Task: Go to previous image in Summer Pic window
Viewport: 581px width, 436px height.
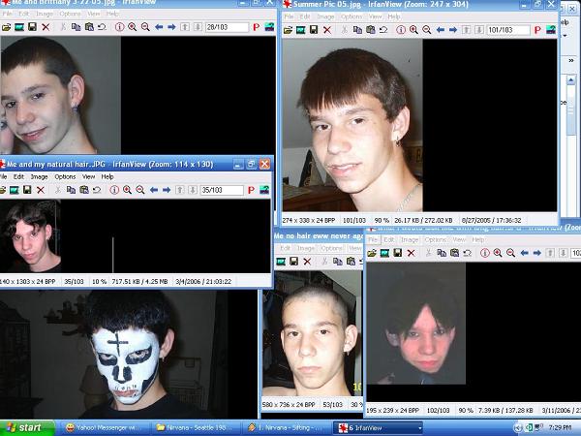Action: point(440,30)
